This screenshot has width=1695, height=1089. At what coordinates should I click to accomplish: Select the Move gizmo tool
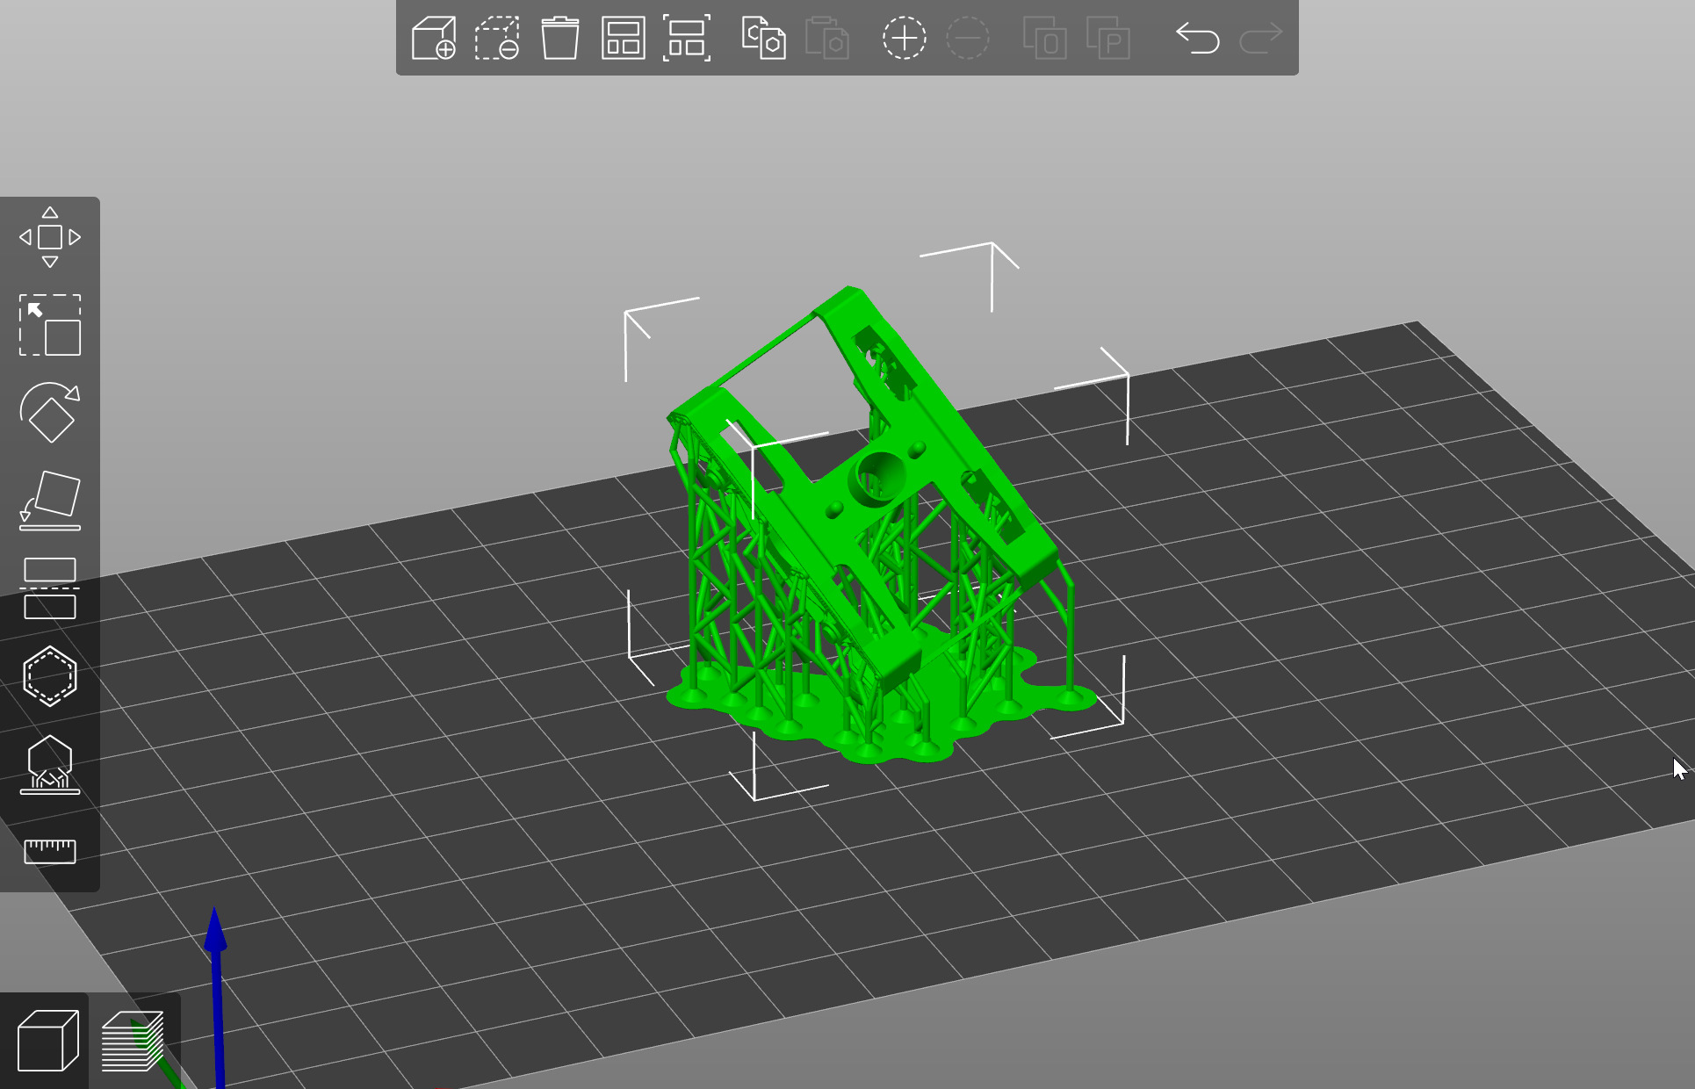click(x=50, y=237)
